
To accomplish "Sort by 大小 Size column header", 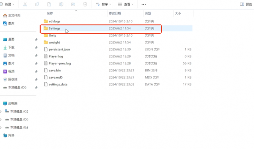I will point(178,13).
